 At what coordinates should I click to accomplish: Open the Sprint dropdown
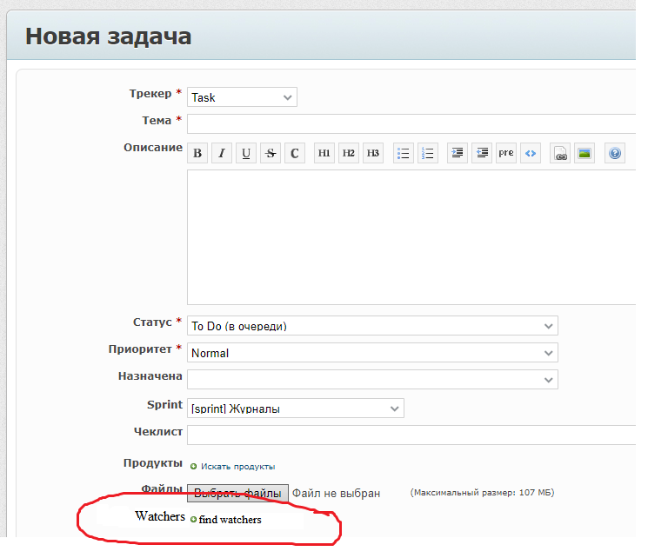click(296, 409)
